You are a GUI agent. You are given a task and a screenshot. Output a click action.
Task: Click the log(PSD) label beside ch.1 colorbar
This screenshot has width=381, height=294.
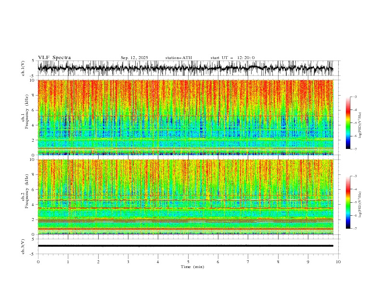coord(360,125)
